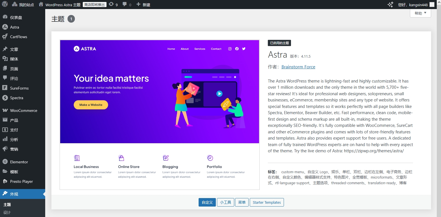Open the 您好, kangxin448 account menu
Image resolution: width=441 pixels, height=217 pixels.
416,5
